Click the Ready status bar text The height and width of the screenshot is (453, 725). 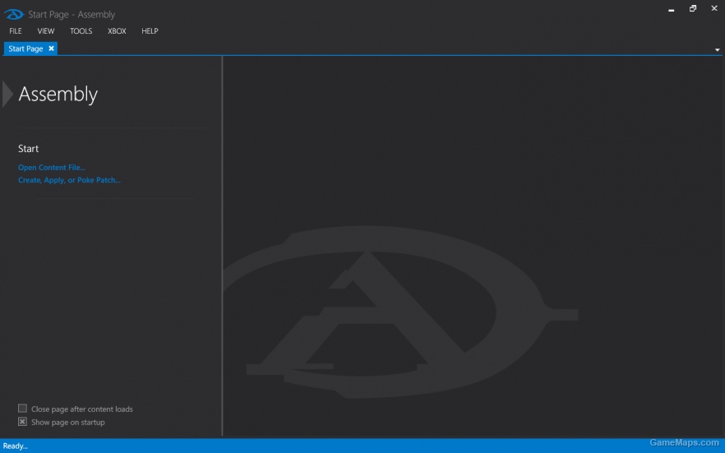point(16,446)
